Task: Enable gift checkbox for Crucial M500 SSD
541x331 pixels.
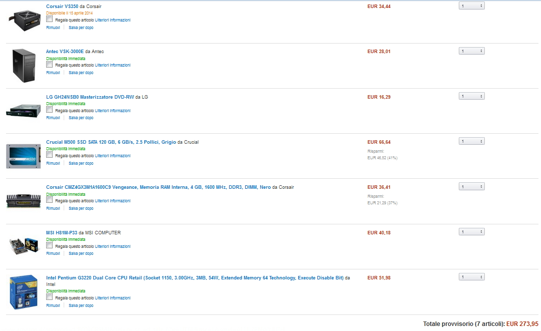Action: 49,155
